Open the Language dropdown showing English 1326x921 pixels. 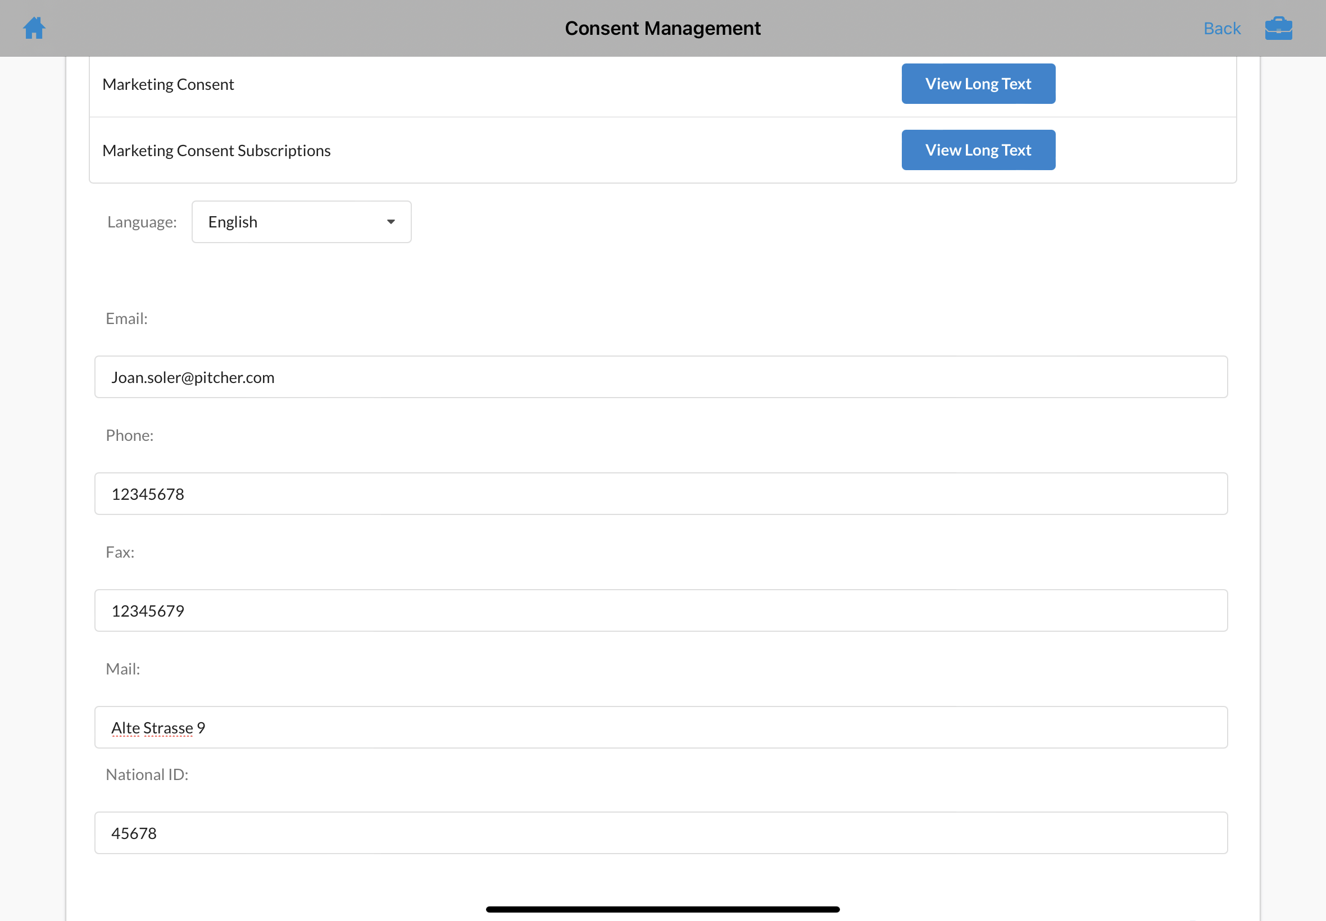coord(301,222)
